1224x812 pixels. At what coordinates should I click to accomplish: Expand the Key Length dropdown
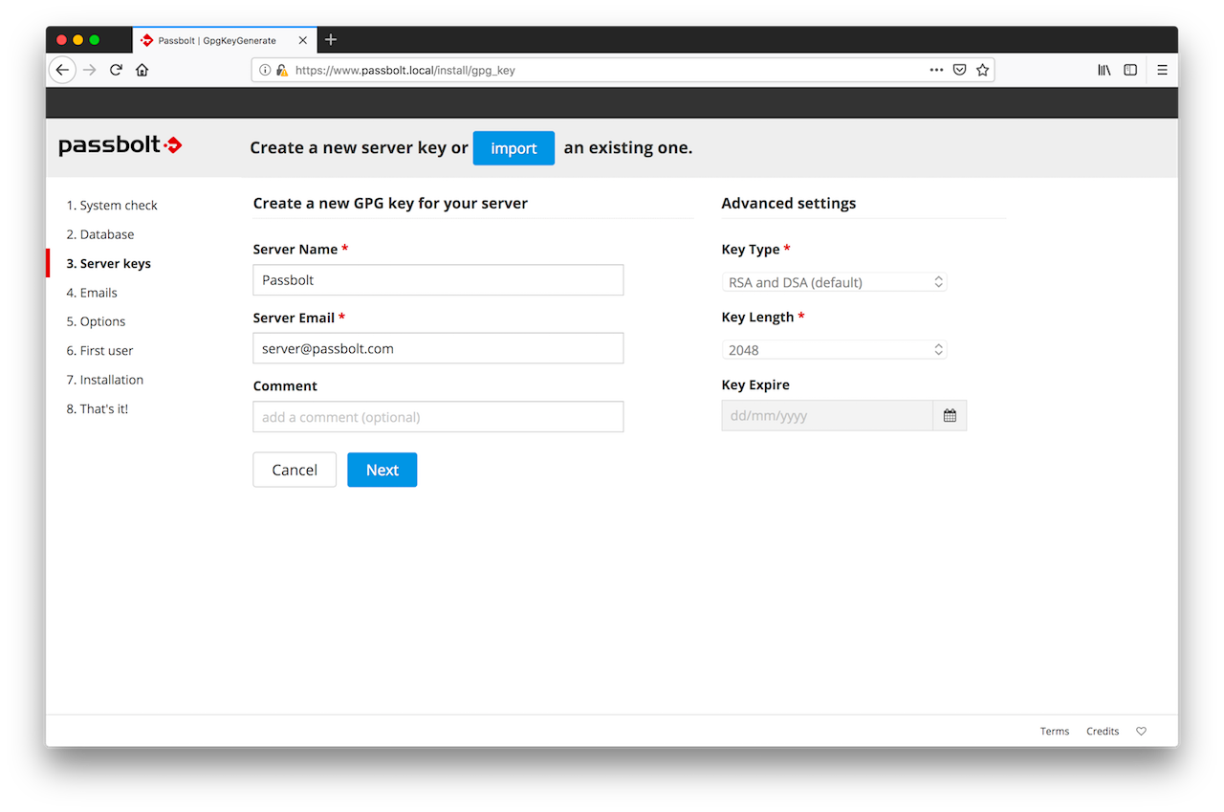click(x=833, y=350)
